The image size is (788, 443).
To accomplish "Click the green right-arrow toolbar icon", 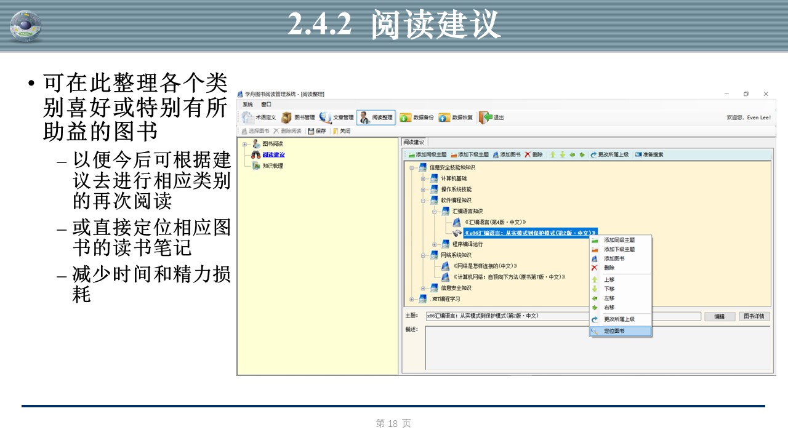I will click(582, 154).
